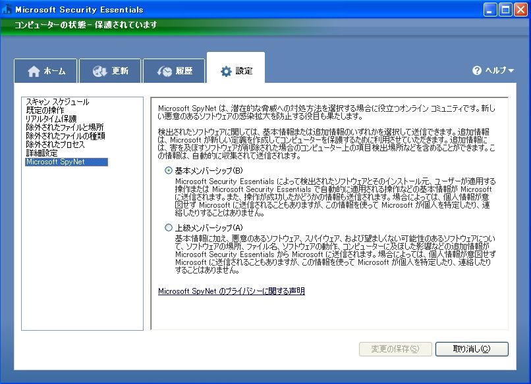Click the 変更の保存(S) button
531x384 pixels.
(395, 349)
